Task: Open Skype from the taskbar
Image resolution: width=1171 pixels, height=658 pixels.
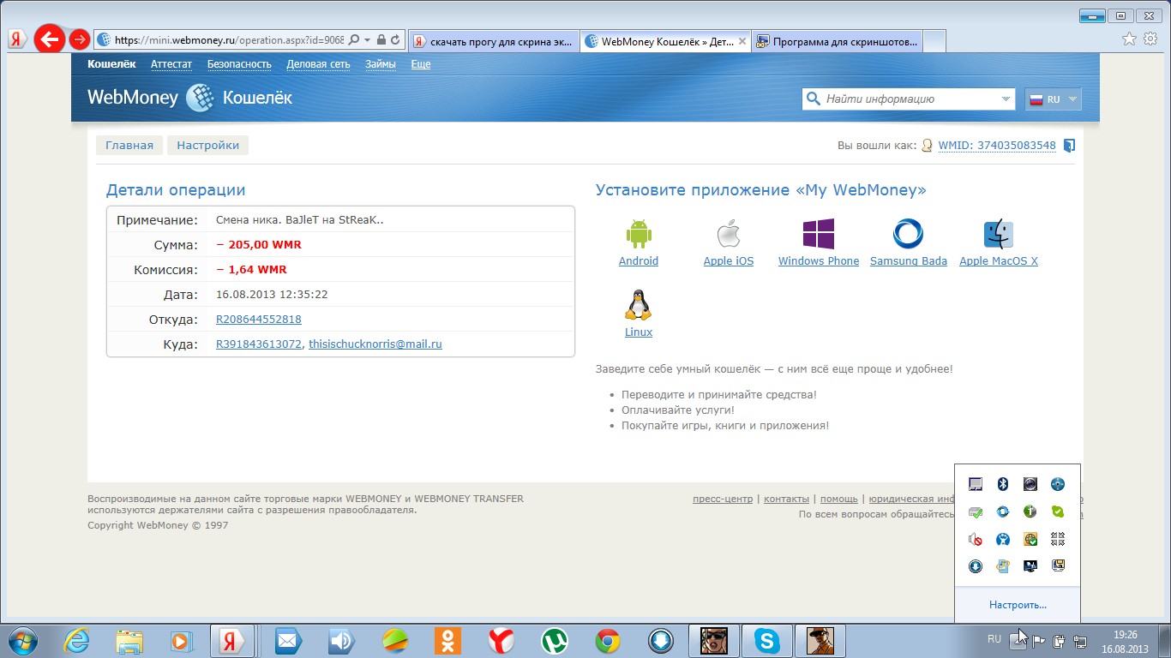Action: (x=767, y=640)
